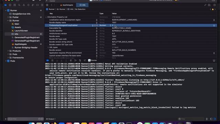Open the Issue navigator warning icon
Viewport: 220px width, 124px height.
pyautogui.click(x=24, y=5)
